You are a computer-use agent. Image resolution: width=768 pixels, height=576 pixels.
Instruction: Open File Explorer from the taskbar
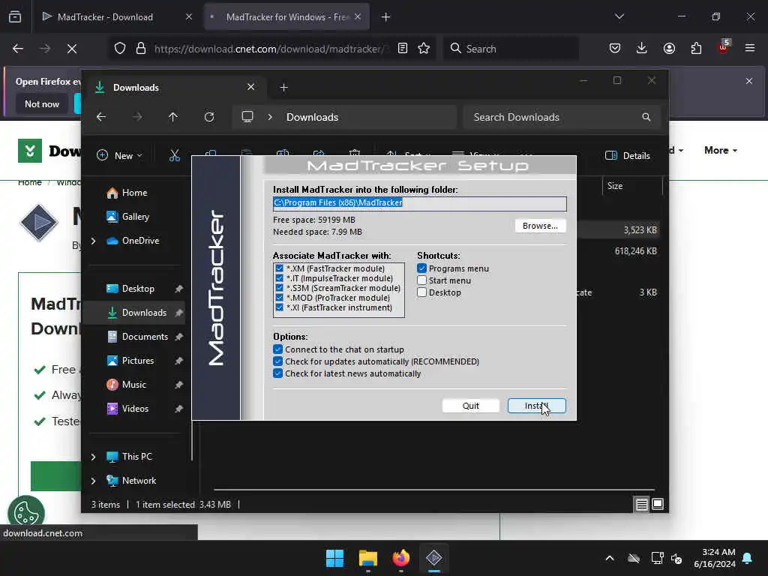[367, 558]
